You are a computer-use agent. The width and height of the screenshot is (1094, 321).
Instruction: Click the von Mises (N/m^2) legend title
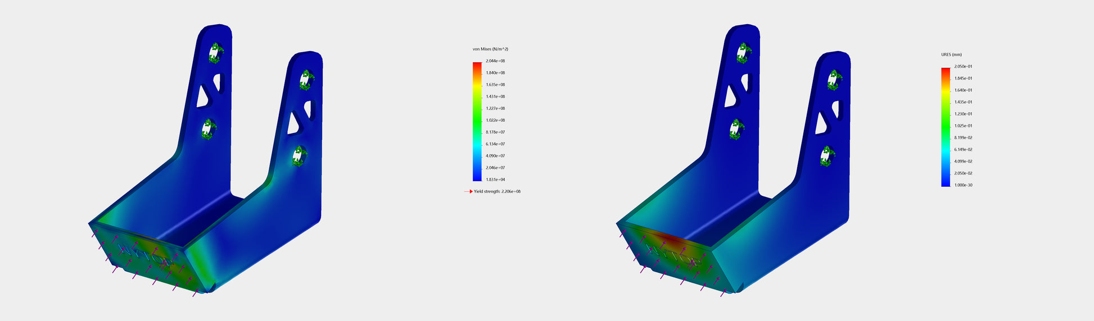(490, 49)
